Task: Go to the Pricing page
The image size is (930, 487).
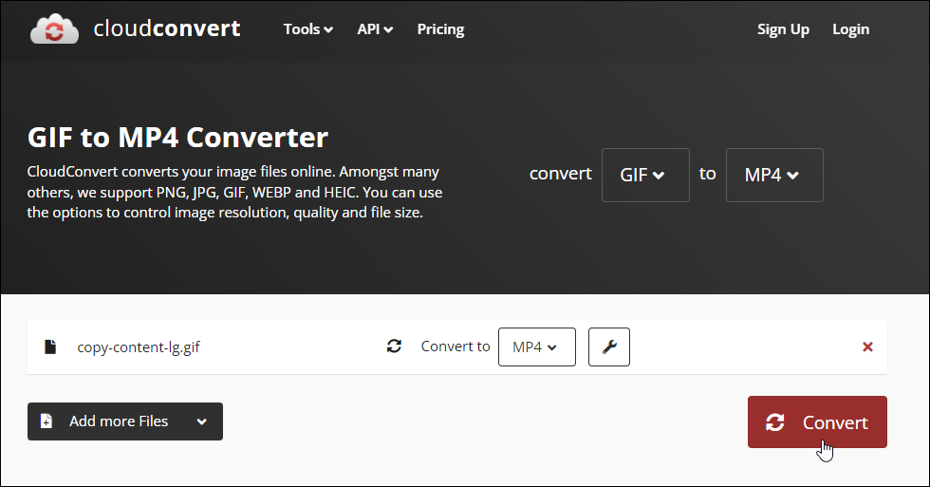Action: [440, 29]
